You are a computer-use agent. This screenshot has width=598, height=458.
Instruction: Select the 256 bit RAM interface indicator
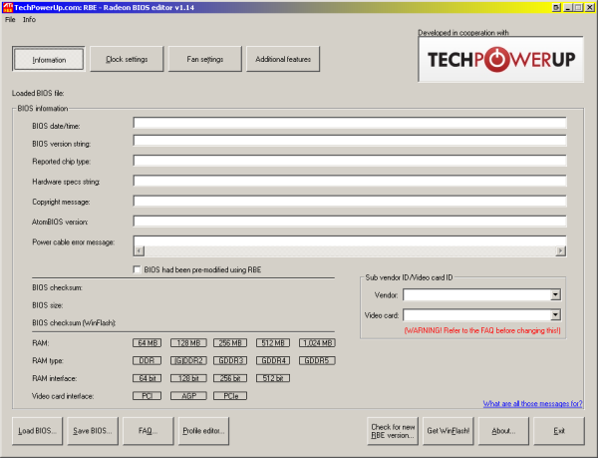(230, 378)
